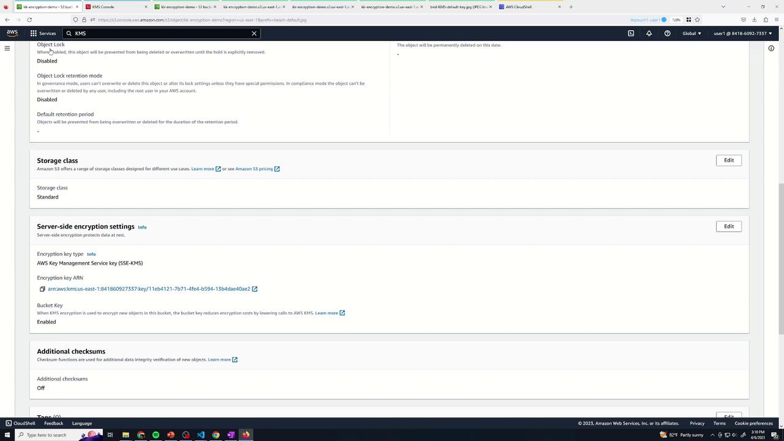
Task: Open the list-all-tabs dropdown arrow
Action: (723, 7)
